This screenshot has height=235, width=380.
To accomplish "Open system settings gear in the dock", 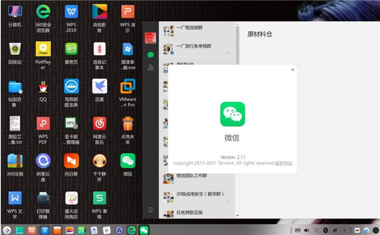I will 119,230.
